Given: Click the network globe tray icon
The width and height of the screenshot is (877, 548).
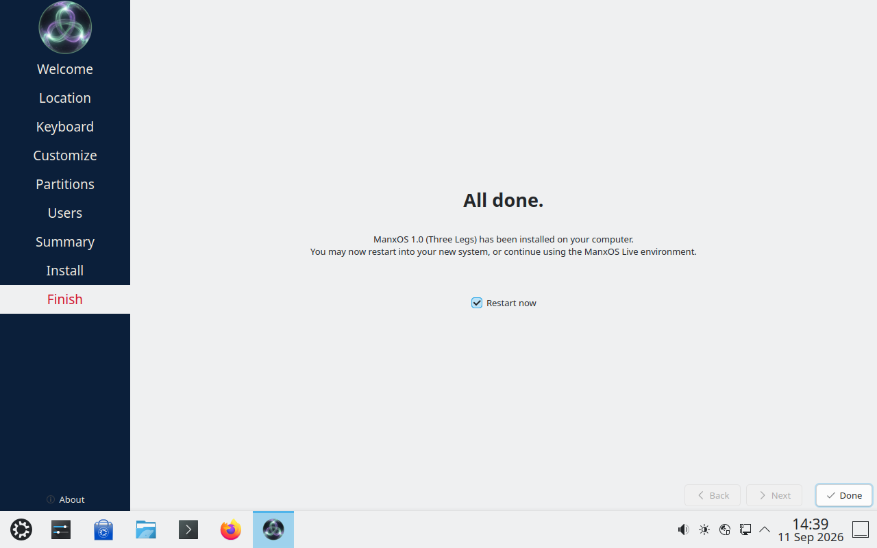Looking at the screenshot, I should click(725, 530).
